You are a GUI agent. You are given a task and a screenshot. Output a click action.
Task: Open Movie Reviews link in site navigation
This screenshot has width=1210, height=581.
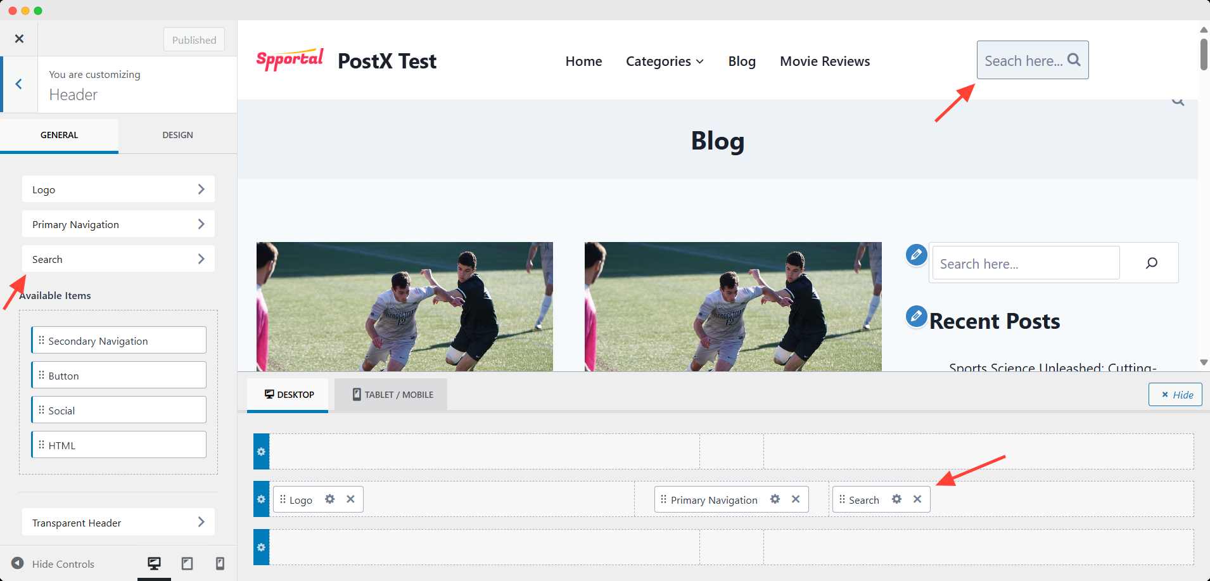tap(825, 61)
